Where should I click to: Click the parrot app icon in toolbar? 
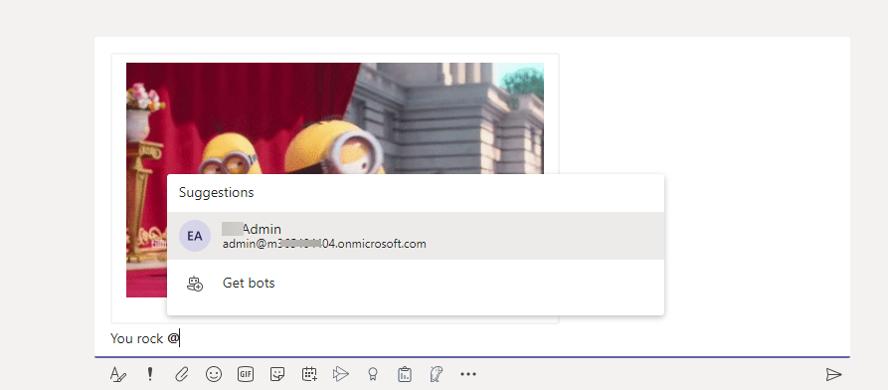437,374
